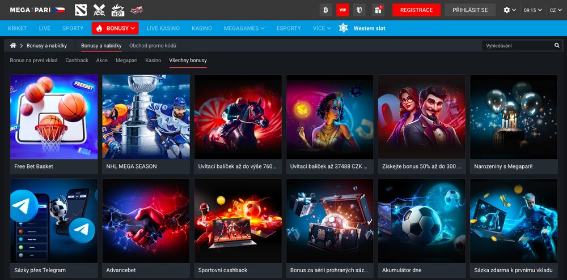The image size is (567, 280).
Task: Open the horse racing welcome package thumbnail
Action: click(x=238, y=117)
